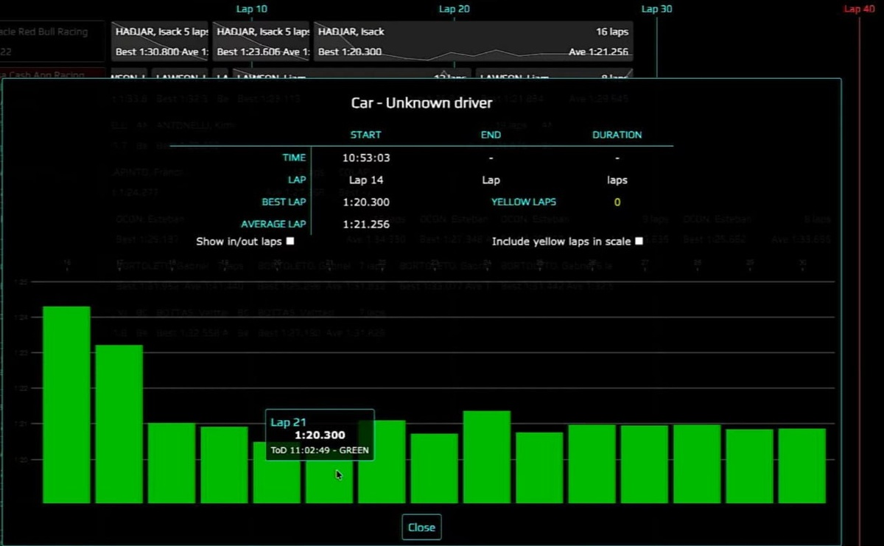Click the second bar for lap 17

119,424
